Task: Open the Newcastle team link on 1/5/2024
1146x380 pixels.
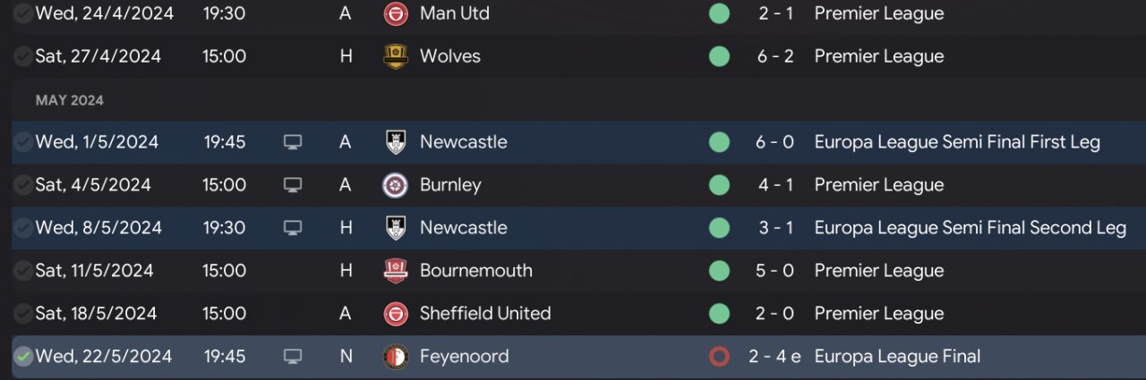Action: [x=463, y=142]
